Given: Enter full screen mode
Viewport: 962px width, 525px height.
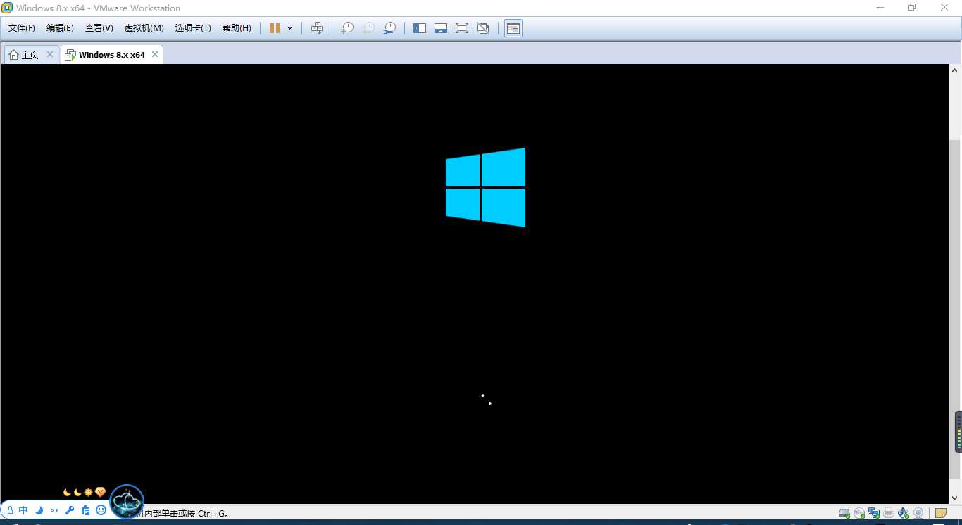Looking at the screenshot, I should coord(462,28).
